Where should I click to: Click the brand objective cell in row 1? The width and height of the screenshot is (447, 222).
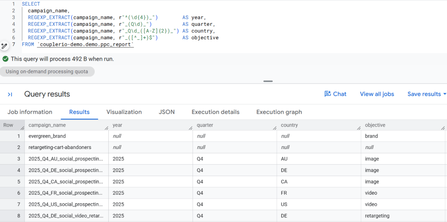coord(403,136)
